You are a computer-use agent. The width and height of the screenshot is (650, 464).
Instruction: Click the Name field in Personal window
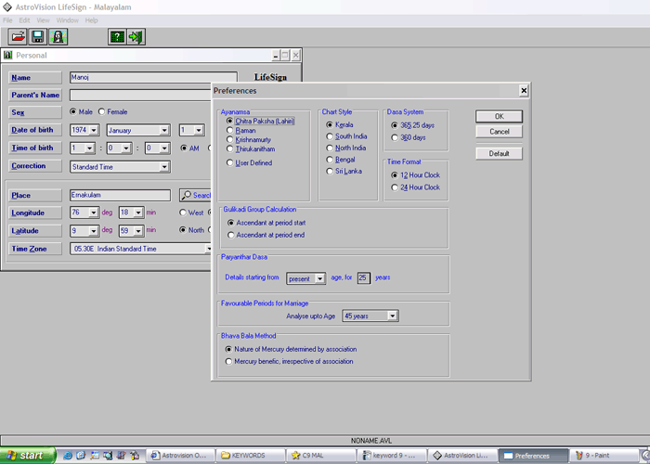pyautogui.click(x=153, y=77)
